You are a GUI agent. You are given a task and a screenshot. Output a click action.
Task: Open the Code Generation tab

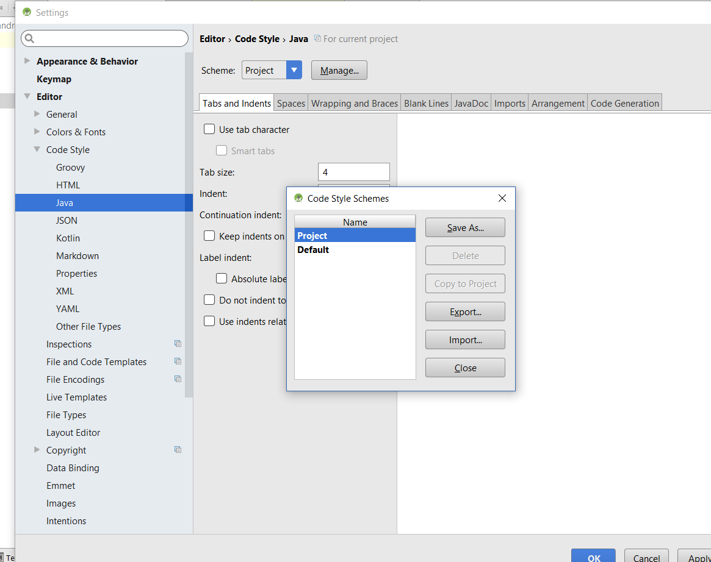[x=624, y=103]
